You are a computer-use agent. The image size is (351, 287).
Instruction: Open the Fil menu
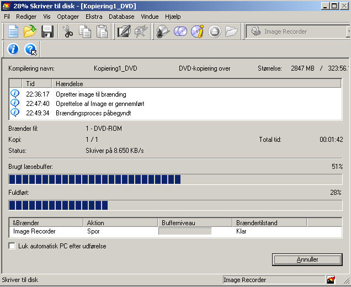click(7, 17)
